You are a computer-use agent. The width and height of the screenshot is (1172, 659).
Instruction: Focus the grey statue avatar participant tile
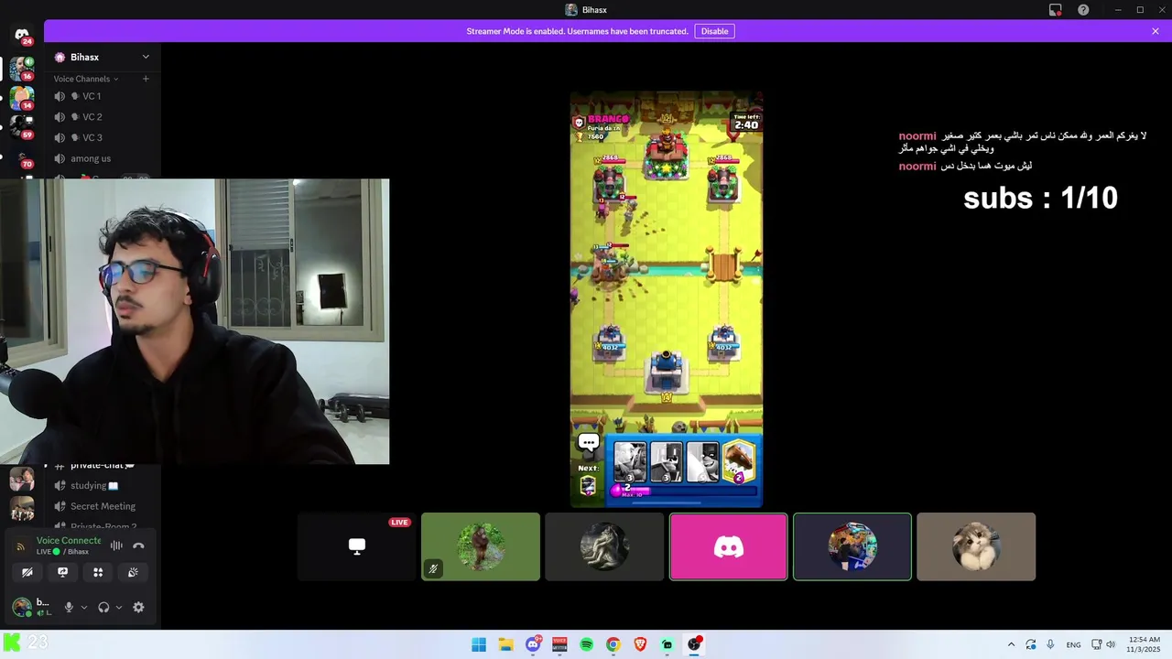tap(604, 546)
